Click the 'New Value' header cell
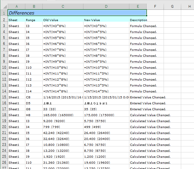The width and height of the screenshot is (194, 169). coord(106,20)
